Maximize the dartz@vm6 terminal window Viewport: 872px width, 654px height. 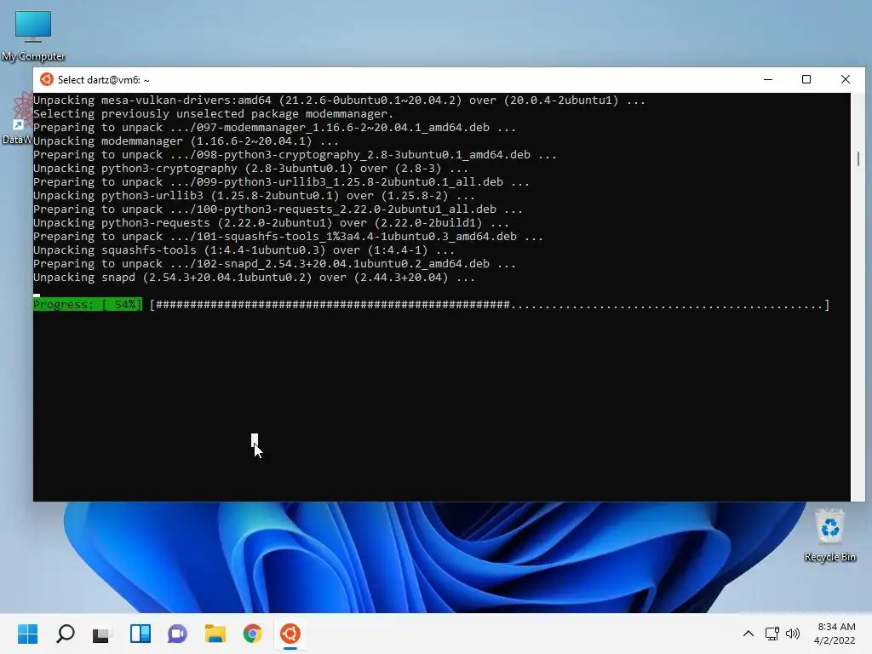[806, 79]
